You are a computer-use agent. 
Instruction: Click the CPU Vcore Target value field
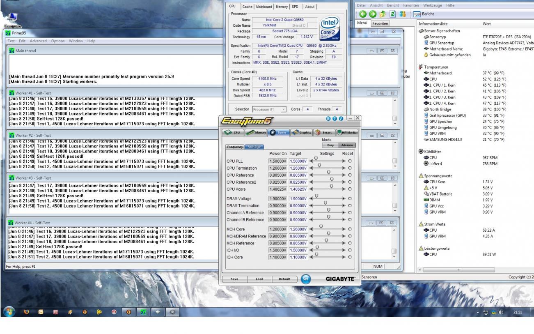click(298, 189)
